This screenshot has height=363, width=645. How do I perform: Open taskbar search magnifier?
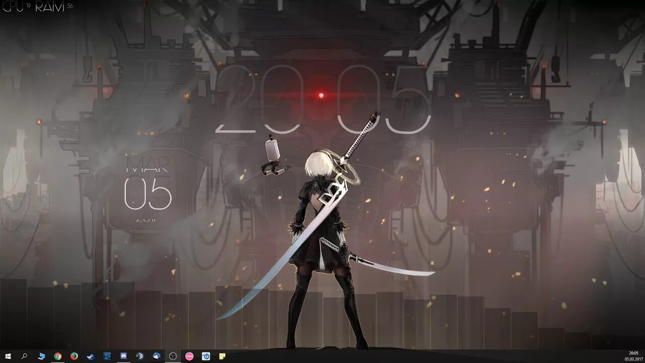[x=25, y=356]
